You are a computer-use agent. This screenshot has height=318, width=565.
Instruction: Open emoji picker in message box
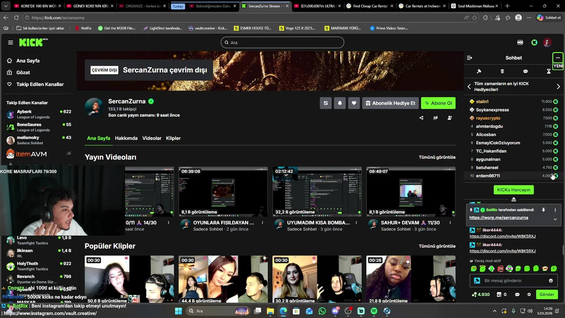[x=550, y=280]
